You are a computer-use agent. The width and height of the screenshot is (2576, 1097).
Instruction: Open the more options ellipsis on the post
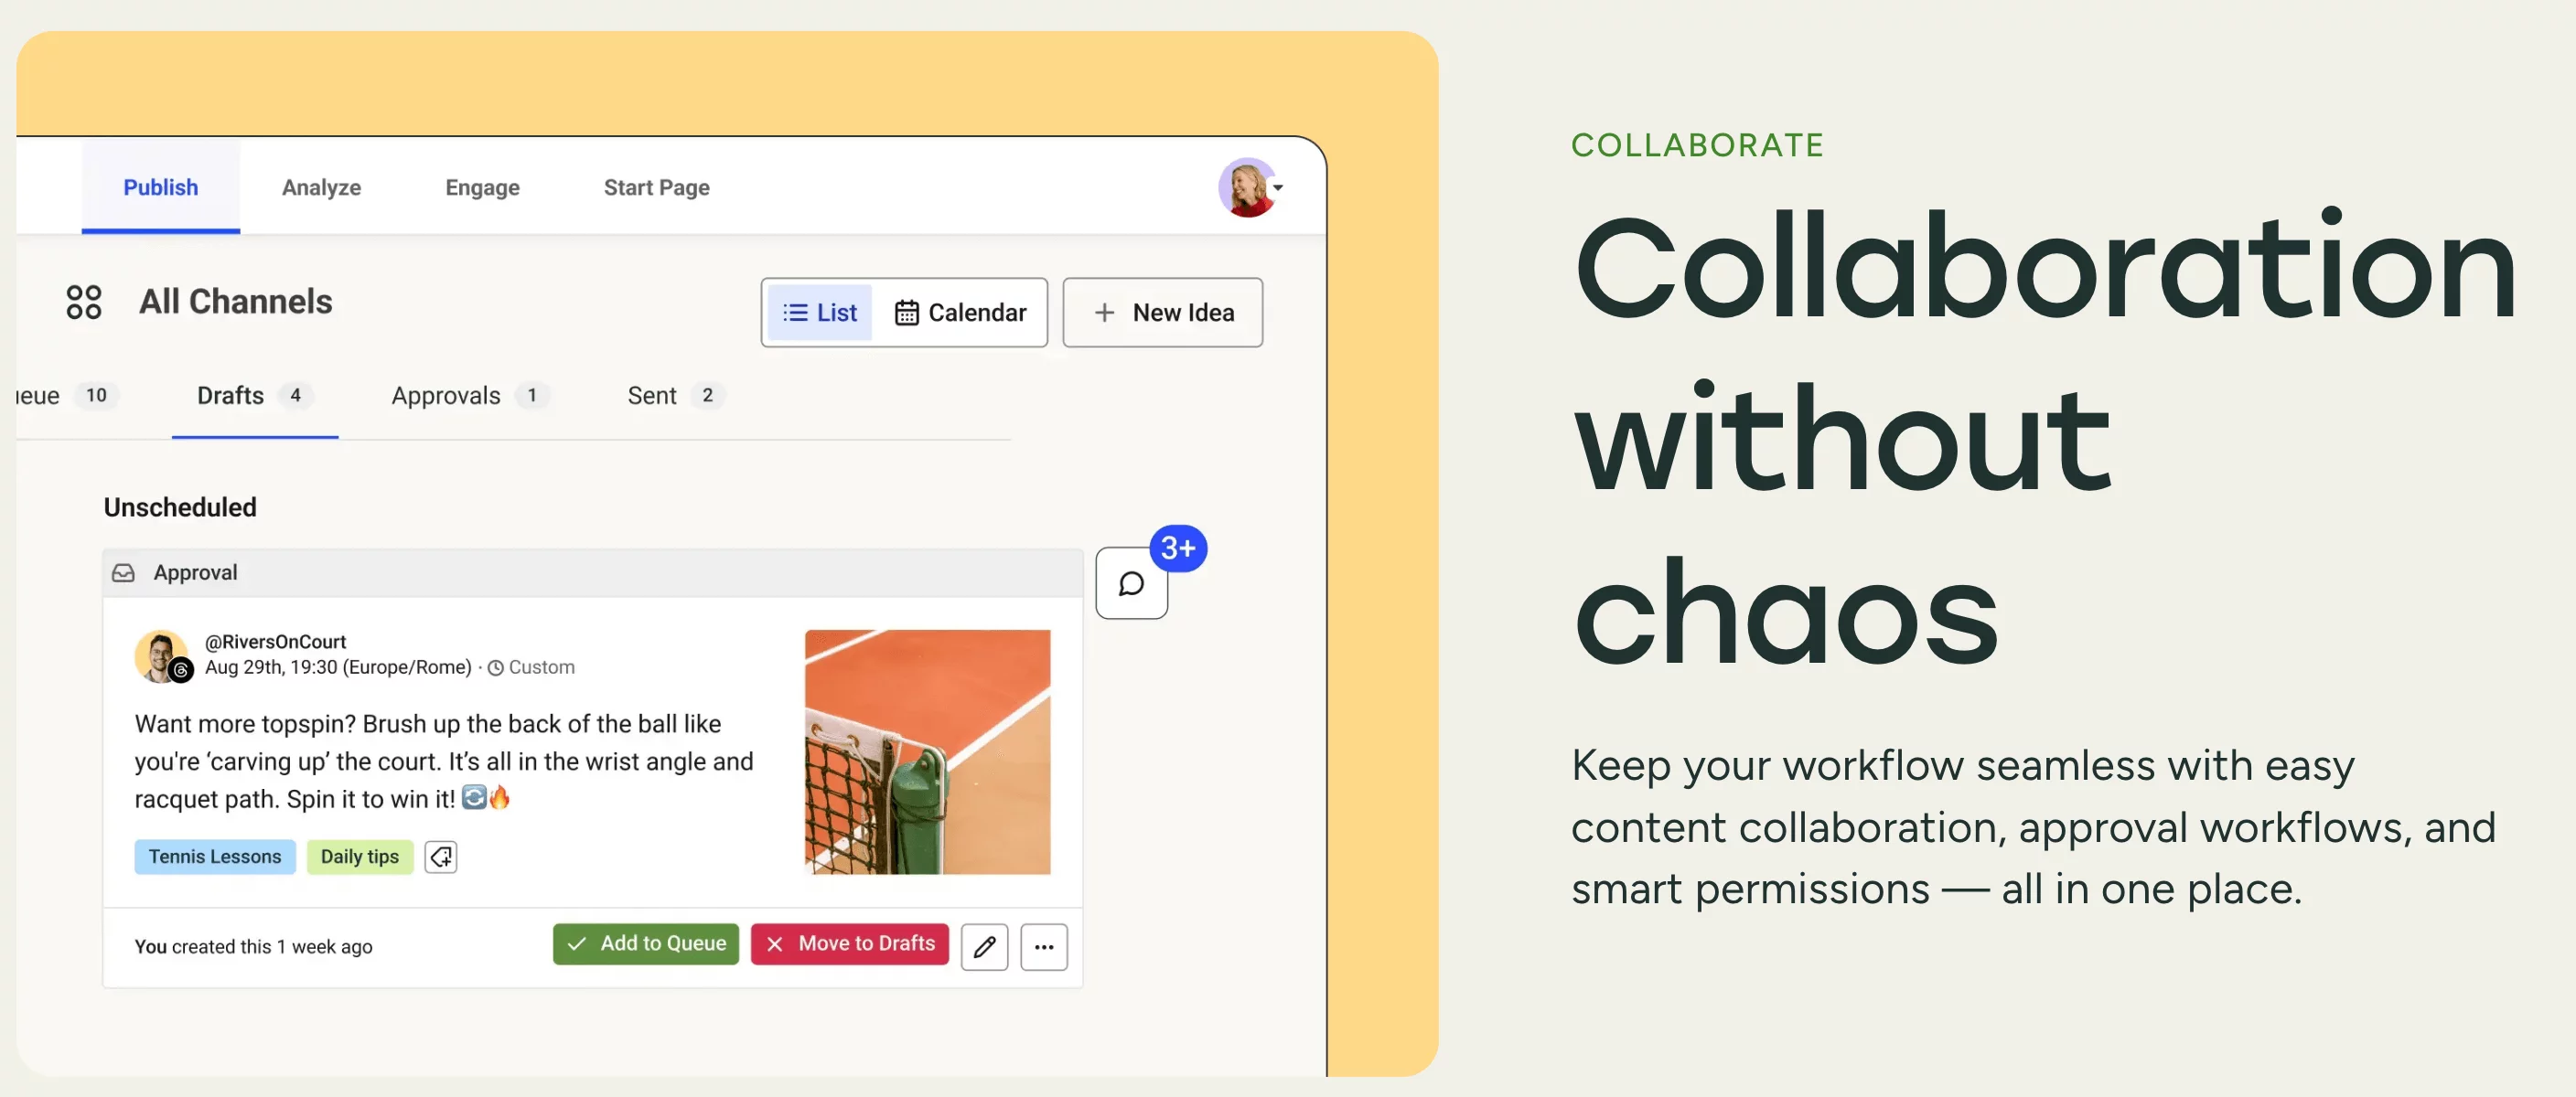pyautogui.click(x=1044, y=946)
